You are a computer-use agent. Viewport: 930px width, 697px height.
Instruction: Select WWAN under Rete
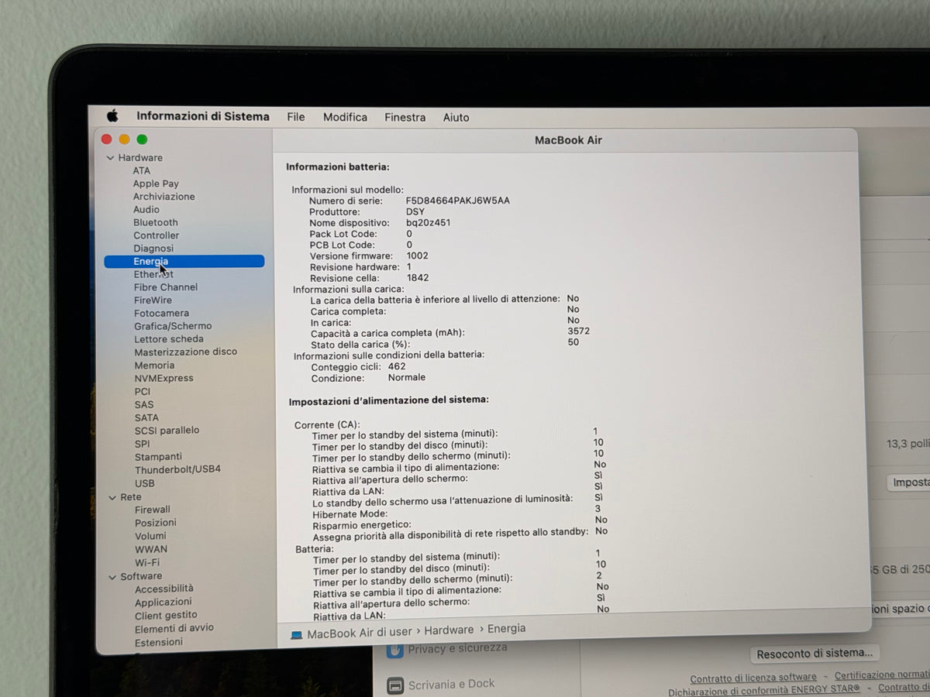[151, 549]
